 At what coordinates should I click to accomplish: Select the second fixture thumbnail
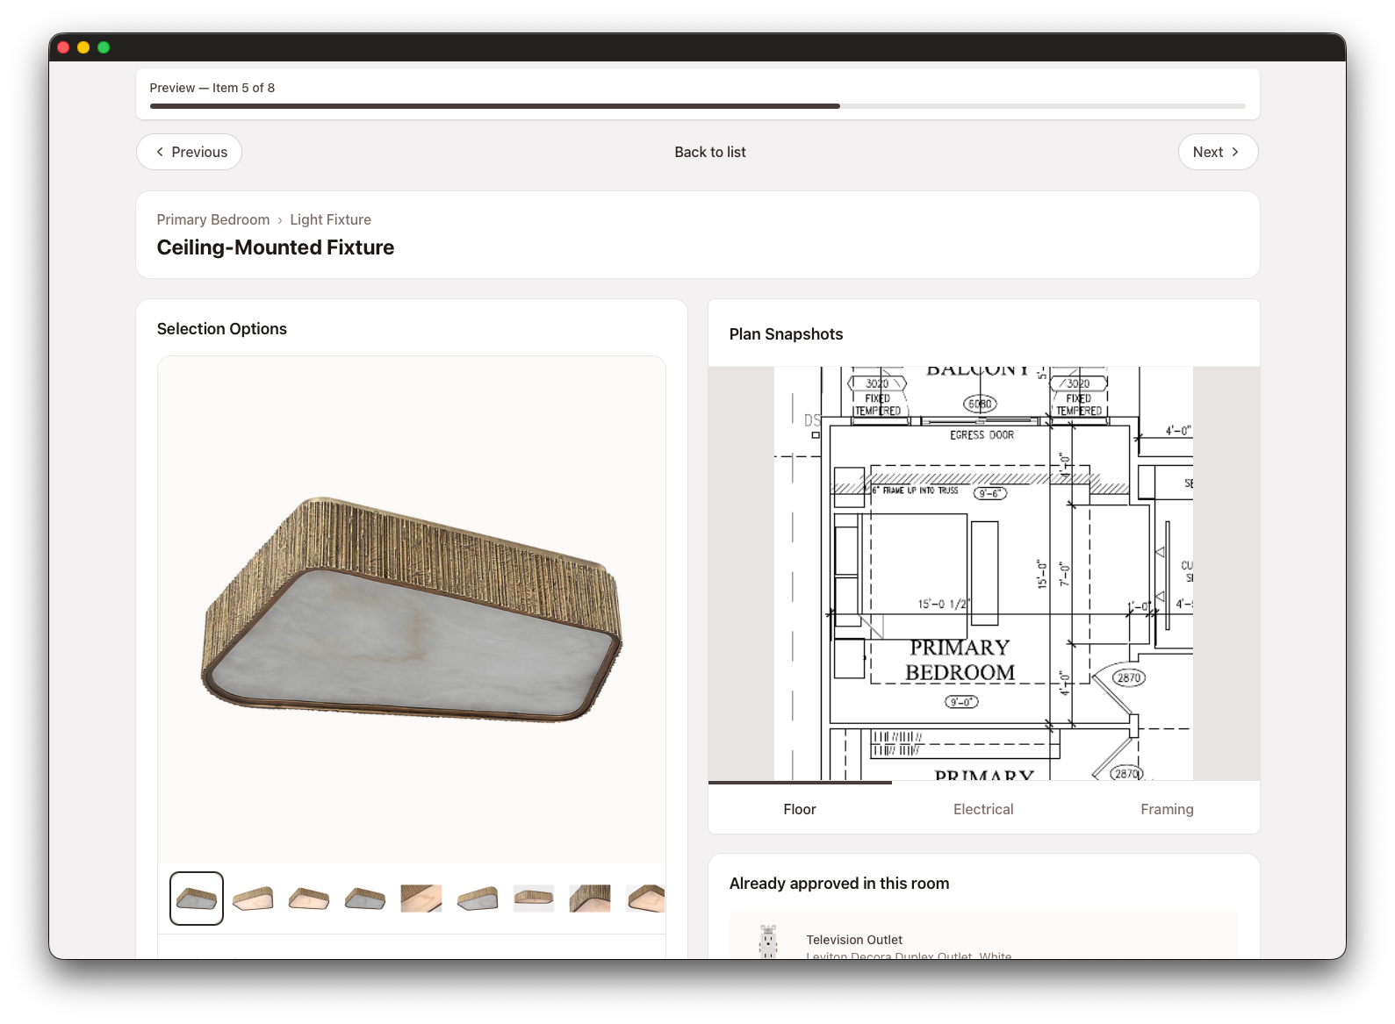253,899
